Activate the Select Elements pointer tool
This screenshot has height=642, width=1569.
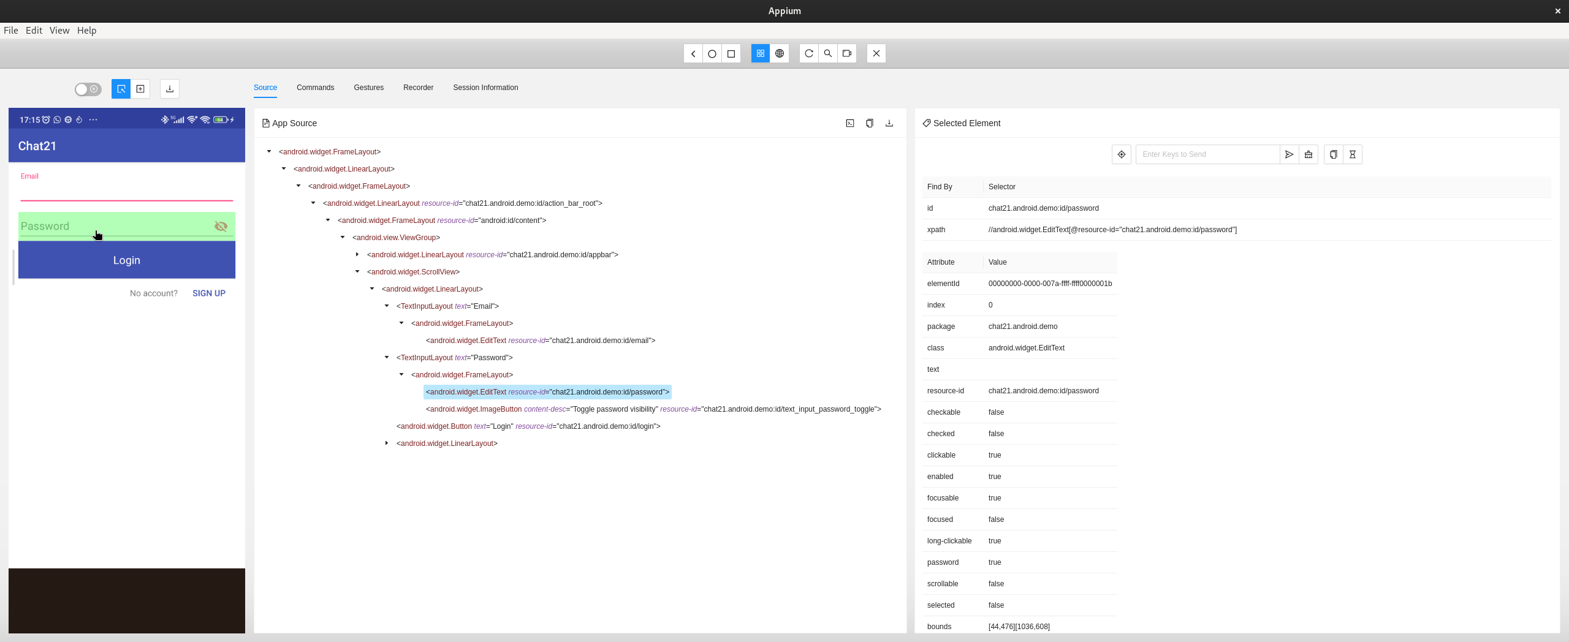click(121, 89)
